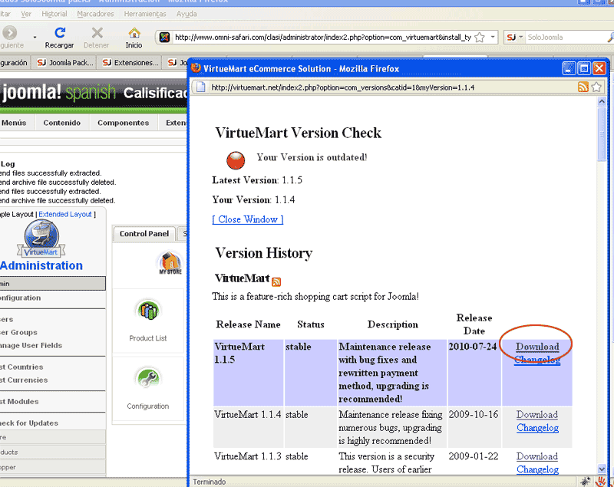Click the Latest Version 1.1.5 text
The image size is (614, 487).
point(257,180)
